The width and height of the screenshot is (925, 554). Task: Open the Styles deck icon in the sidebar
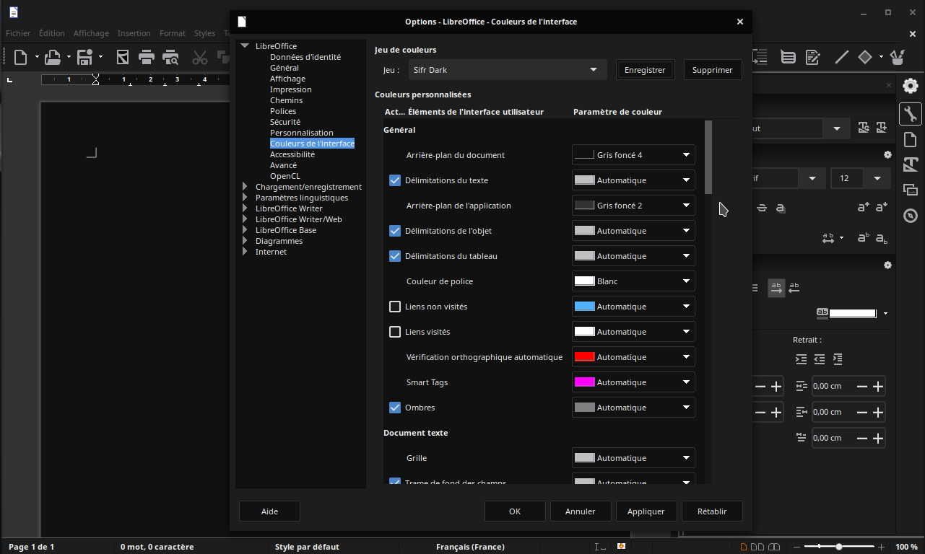click(911, 164)
